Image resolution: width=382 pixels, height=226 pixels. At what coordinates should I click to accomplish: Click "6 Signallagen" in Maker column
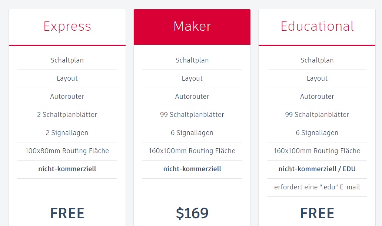coord(192,133)
